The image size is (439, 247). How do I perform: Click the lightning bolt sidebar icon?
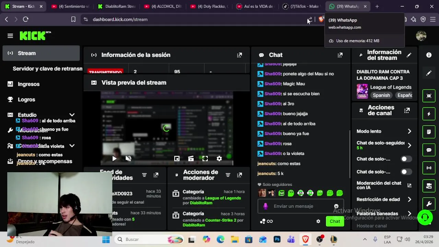coord(429,114)
